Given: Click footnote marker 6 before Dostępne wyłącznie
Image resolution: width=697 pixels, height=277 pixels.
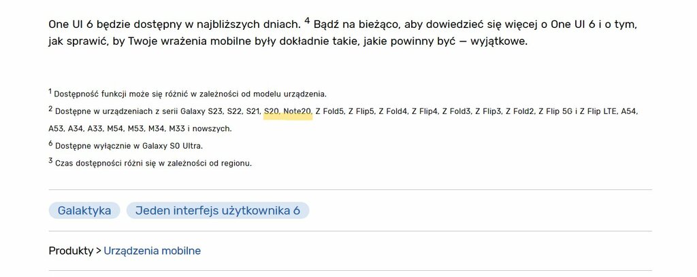Looking at the screenshot, I should click(50, 143).
